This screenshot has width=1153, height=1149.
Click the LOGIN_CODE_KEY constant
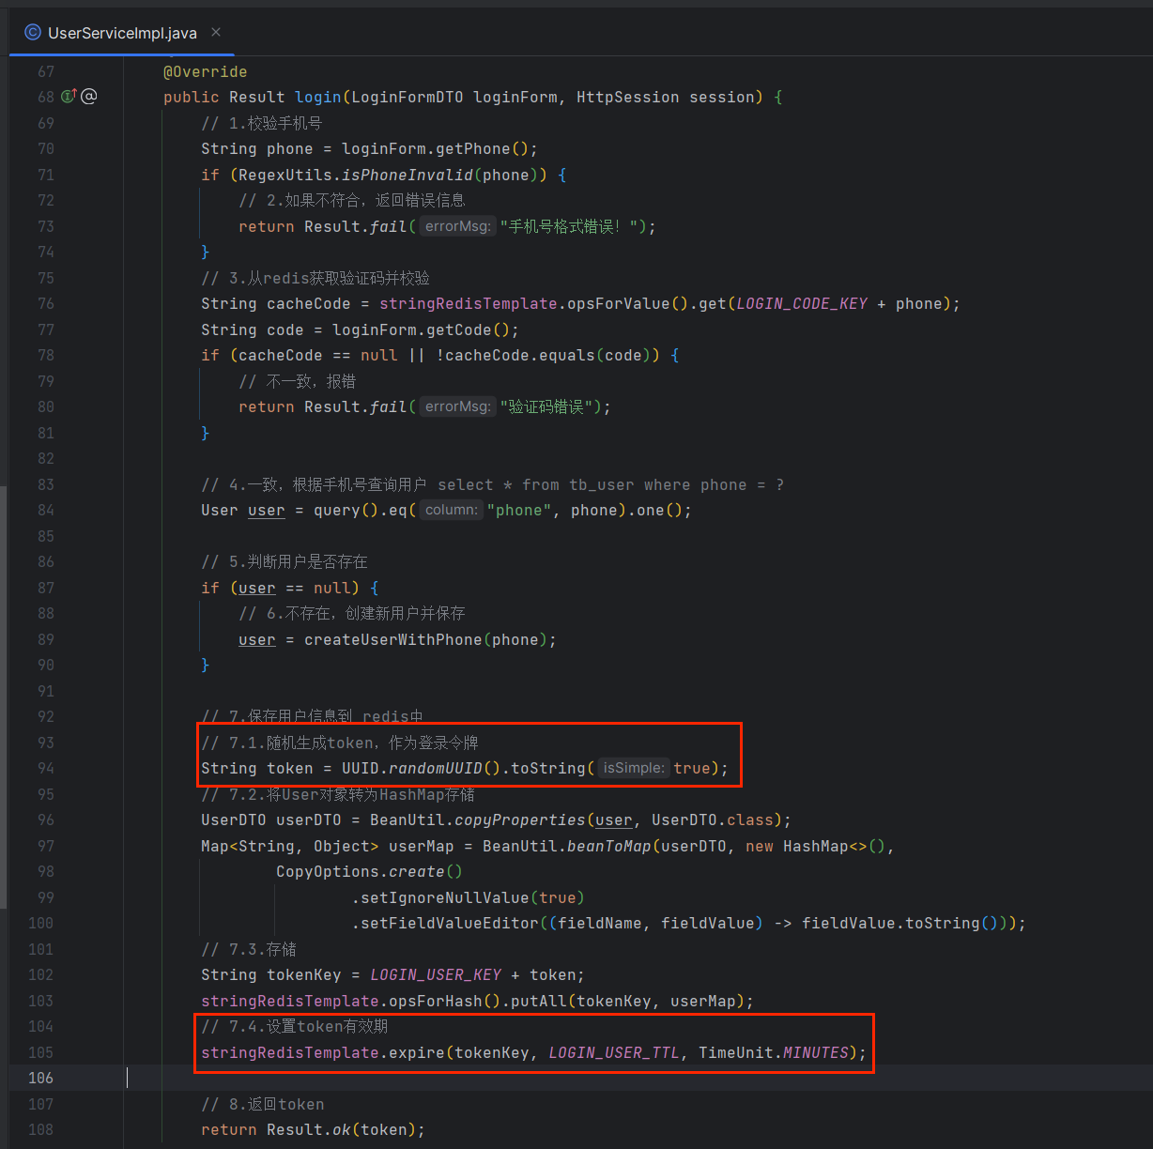802,303
